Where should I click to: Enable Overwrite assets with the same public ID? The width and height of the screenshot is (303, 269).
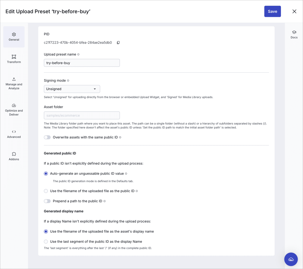[x=47, y=137]
